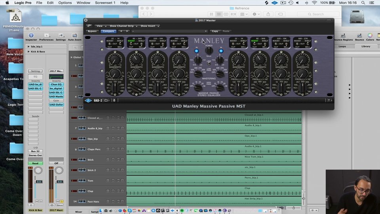Click the PBMIDIRouter file icon on desktop
The width and height of the screenshot is (380, 214).
15,16
